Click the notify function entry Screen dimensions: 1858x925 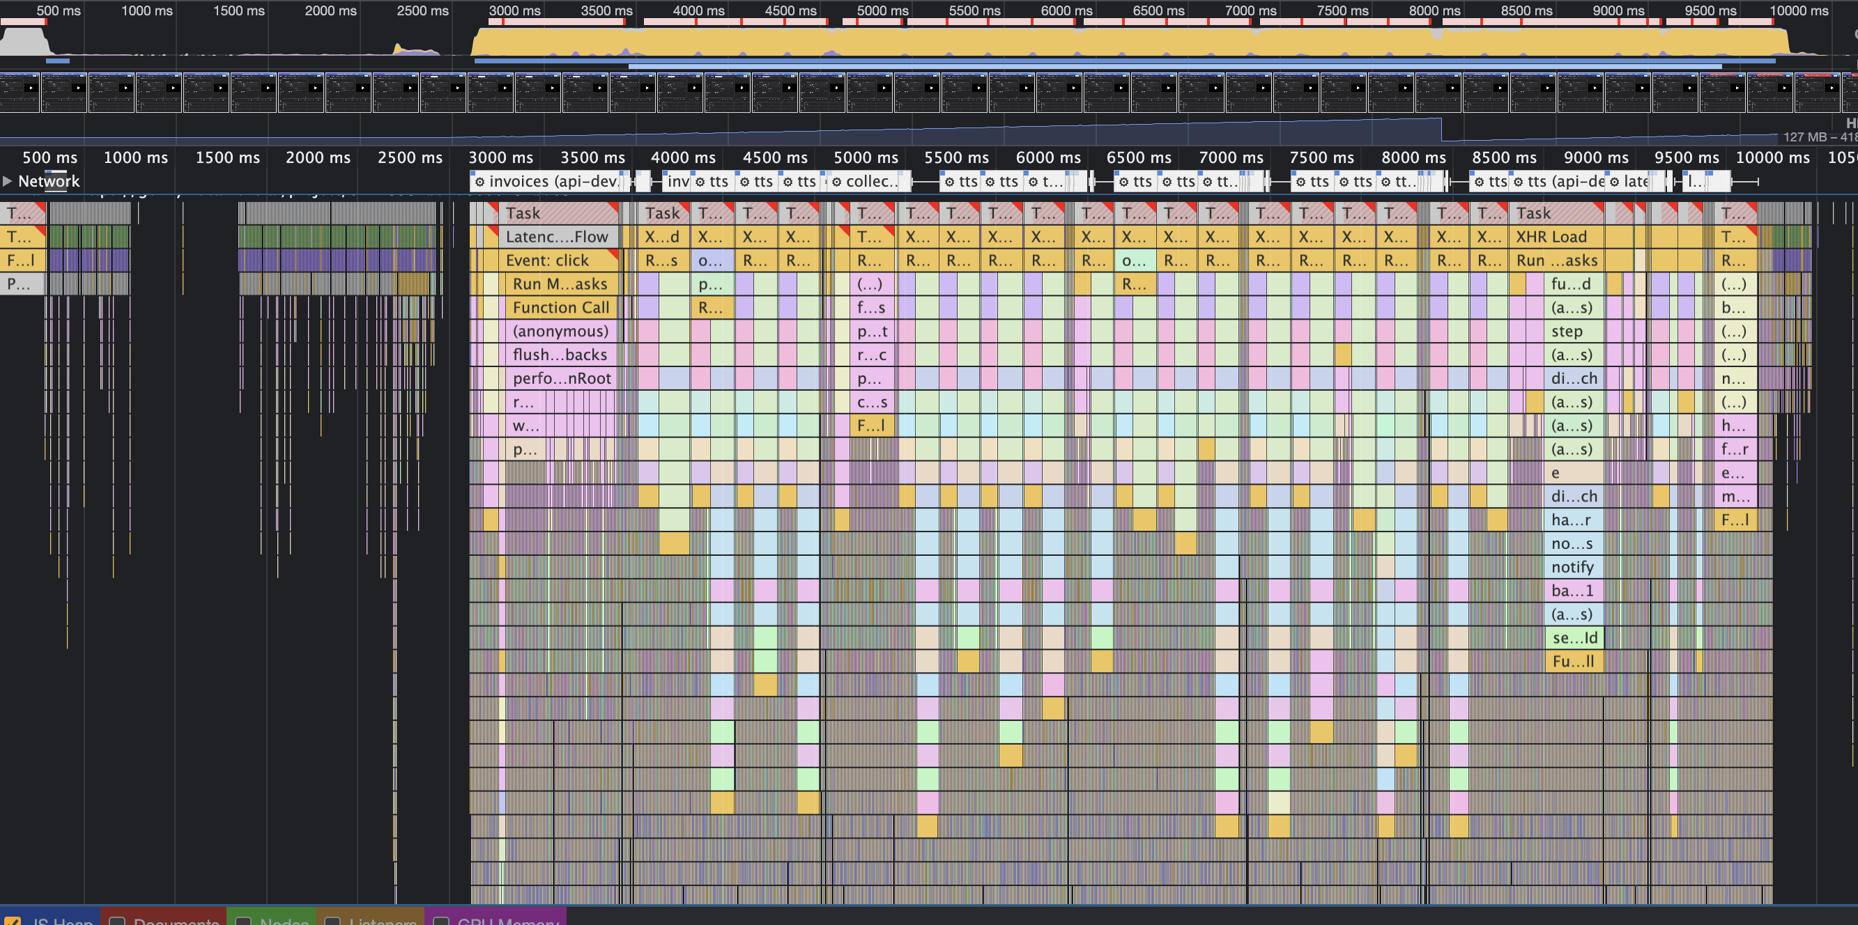(x=1572, y=568)
